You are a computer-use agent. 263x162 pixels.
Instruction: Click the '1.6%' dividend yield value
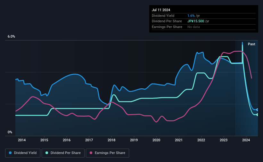[191, 16]
